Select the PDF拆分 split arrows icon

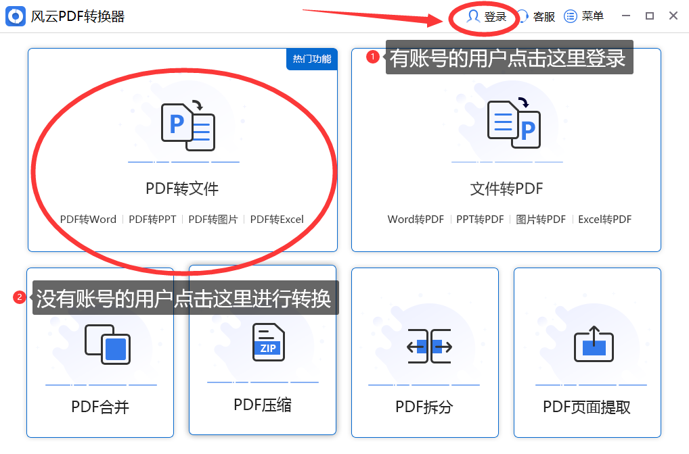429,346
